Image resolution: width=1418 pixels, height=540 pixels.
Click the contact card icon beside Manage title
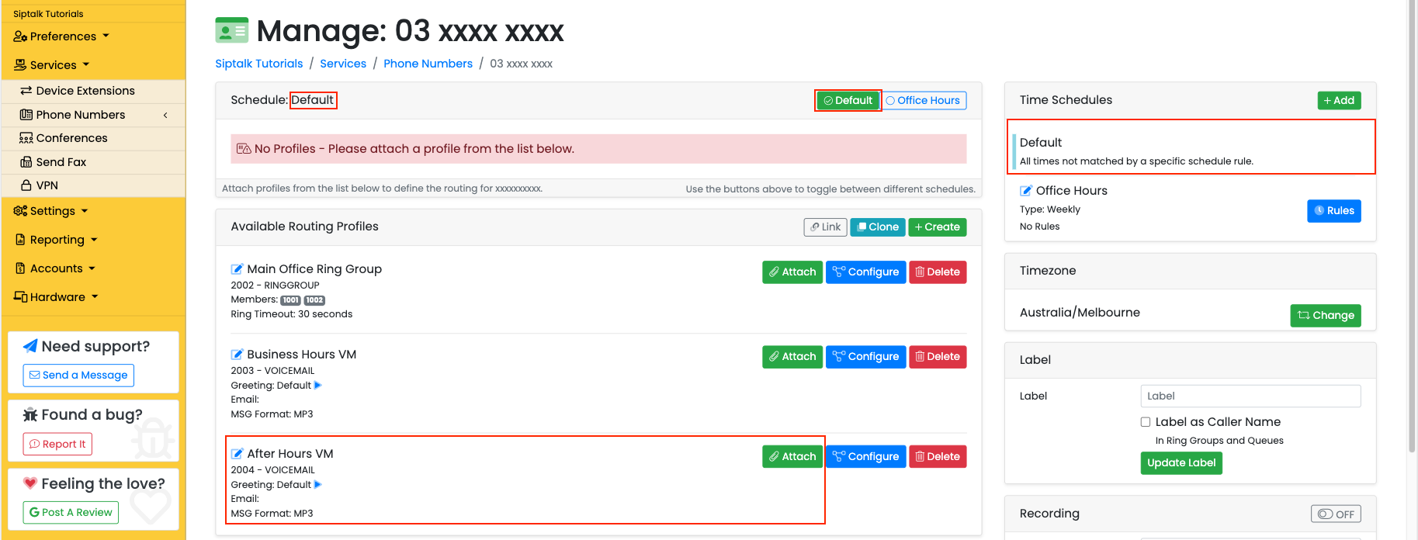point(231,30)
